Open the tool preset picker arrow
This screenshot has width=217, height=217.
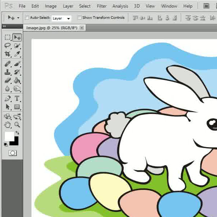[x=18, y=18]
